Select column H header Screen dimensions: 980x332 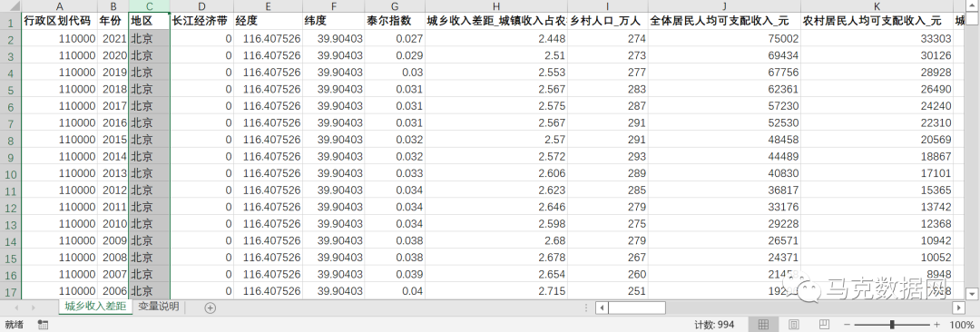495,5
